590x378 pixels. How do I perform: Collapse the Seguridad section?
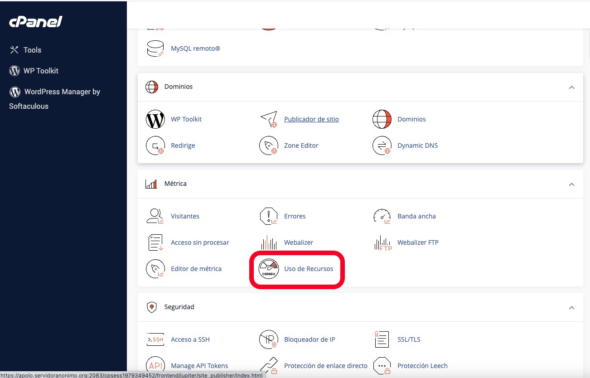click(571, 307)
